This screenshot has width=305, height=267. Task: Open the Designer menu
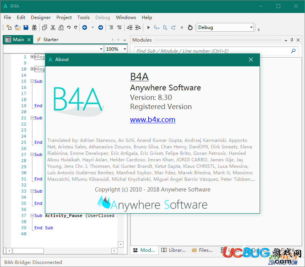[41, 18]
